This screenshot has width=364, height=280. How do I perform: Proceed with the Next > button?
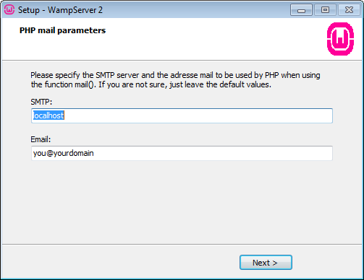[x=266, y=263]
